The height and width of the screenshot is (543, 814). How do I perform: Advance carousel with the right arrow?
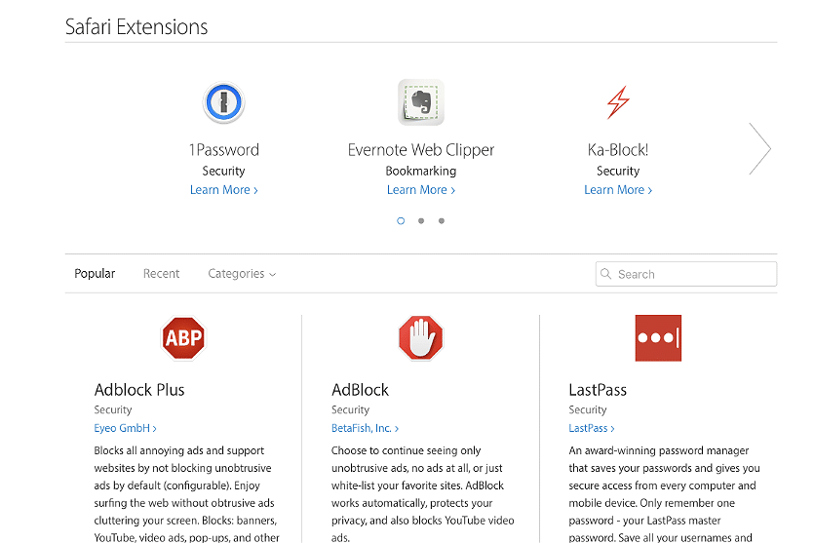point(760,149)
